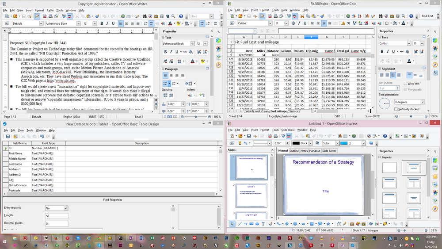Click blue fill color swatch in Impress toolbar
Image resolution: width=442 pixels, height=249 pixels.
(x=343, y=143)
